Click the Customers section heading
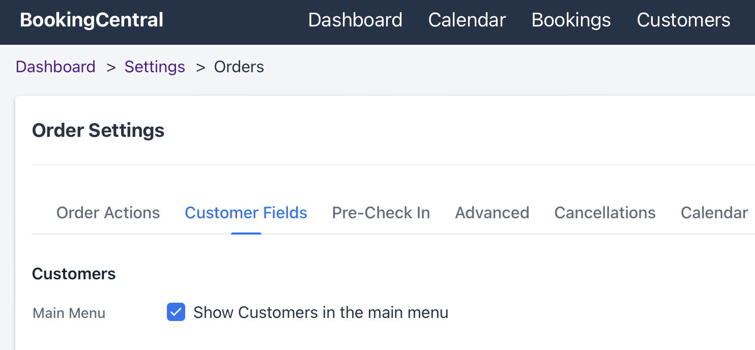Image resolution: width=755 pixels, height=350 pixels. 74,274
